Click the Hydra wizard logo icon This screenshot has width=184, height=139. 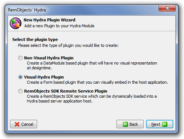pyautogui.click(x=16, y=23)
